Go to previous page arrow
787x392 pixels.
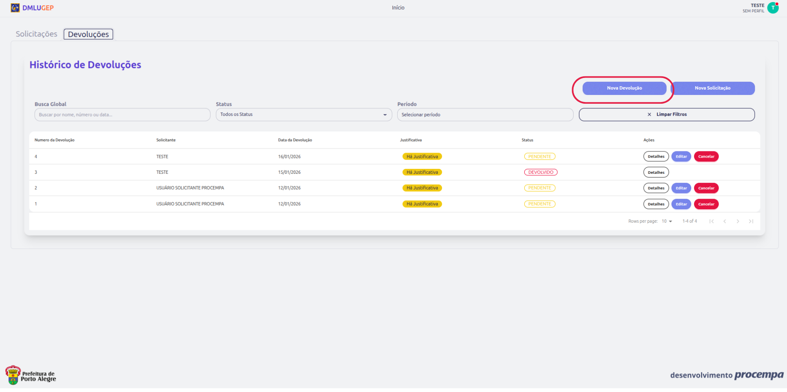pyautogui.click(x=725, y=222)
